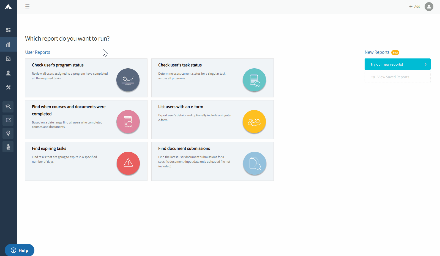Open the dashboard grid icon in sidebar

[8, 30]
